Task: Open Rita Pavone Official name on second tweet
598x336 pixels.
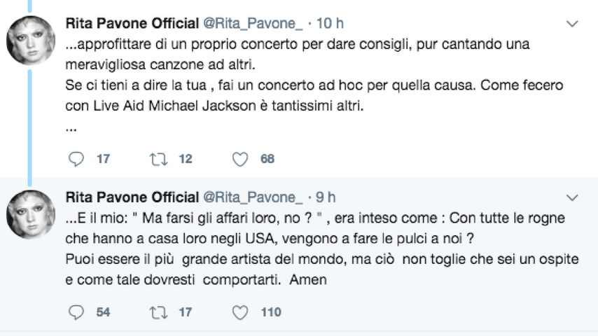Action: 132,197
